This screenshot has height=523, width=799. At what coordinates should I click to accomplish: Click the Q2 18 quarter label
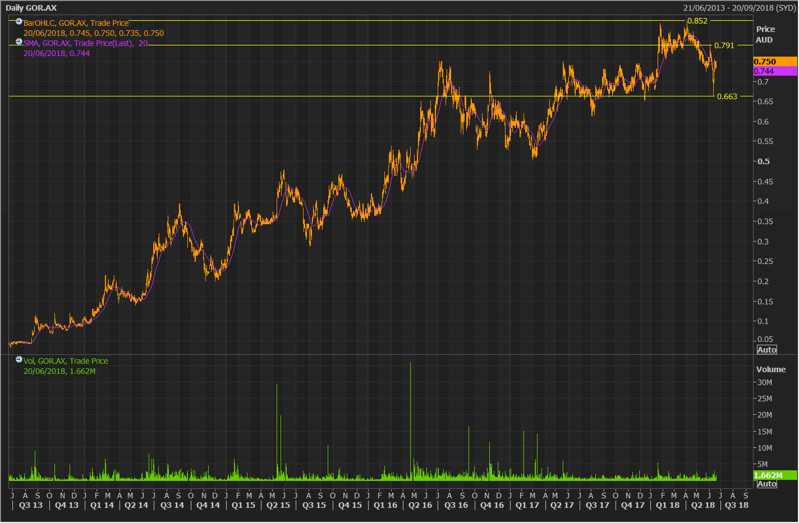(x=703, y=505)
